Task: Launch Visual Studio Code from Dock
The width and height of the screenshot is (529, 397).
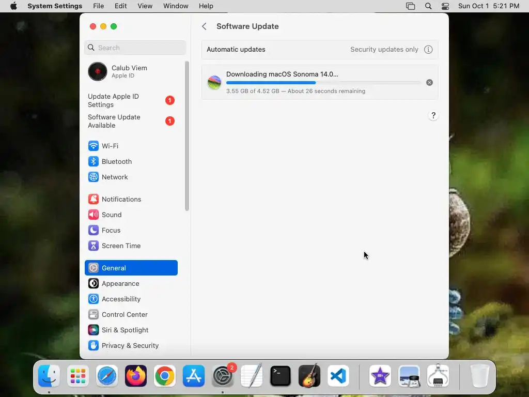Action: coord(338,376)
